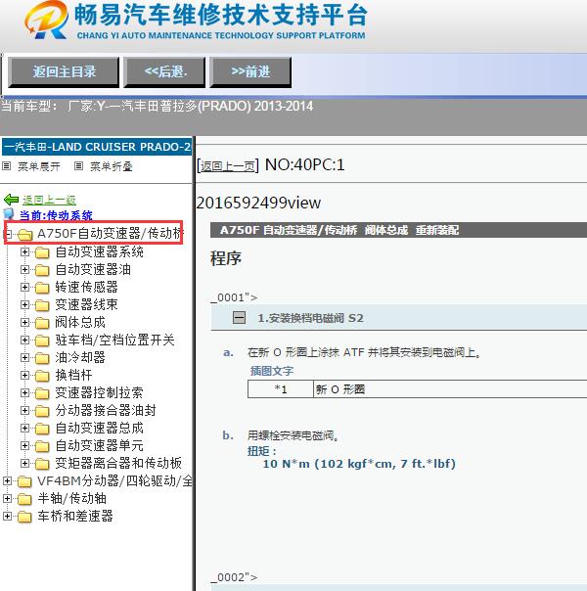Select 阀体总成 in the tree

[80, 322]
